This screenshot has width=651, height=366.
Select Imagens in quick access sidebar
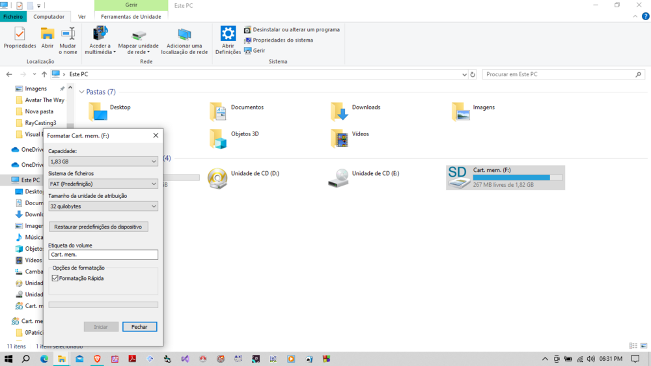coord(36,89)
